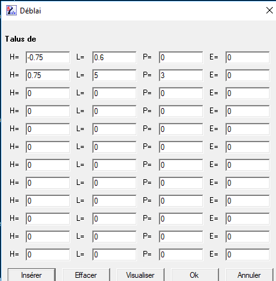Click the first row P field
The width and height of the screenshot is (276, 281).
pyautogui.click(x=181, y=58)
